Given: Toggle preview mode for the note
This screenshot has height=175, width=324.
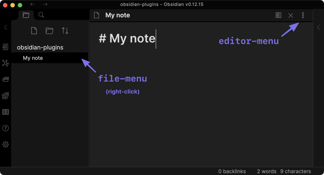Looking at the screenshot, I should point(278,15).
